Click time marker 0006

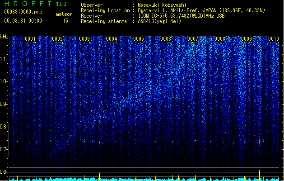tap(166, 39)
